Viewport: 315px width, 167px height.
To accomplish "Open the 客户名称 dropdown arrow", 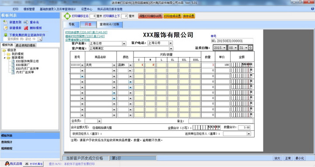I will 124,43.
